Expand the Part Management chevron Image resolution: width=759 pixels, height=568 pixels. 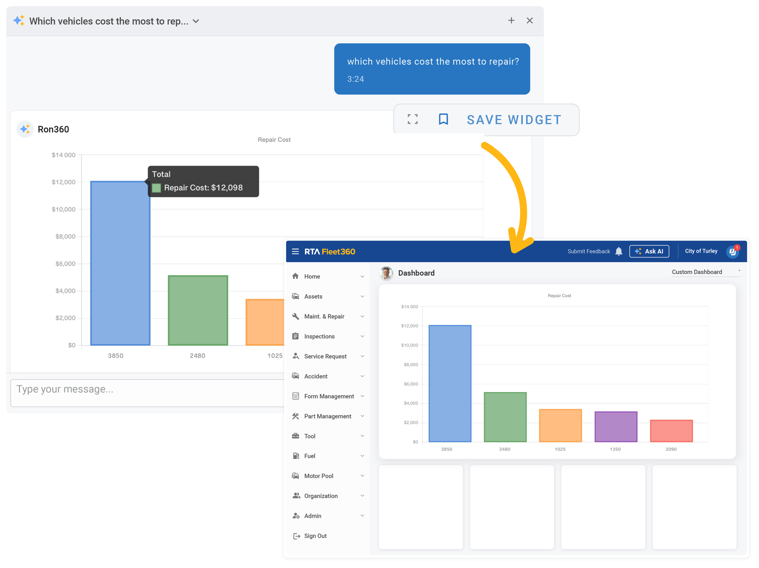362,416
